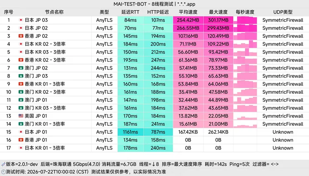Click the 最大速度 column header
Image resolution: width=309 pixels, height=176 pixels.
(218, 12)
